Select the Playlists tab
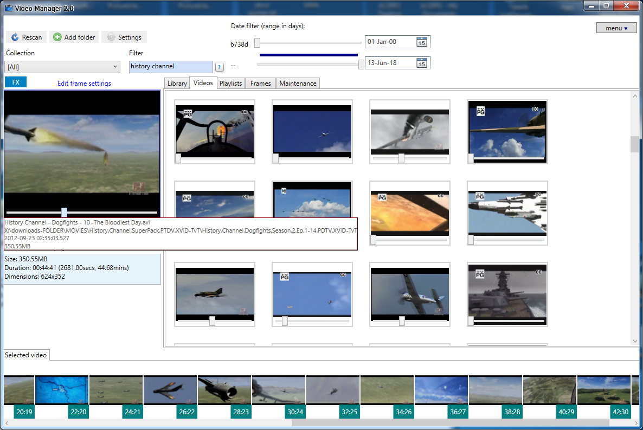The width and height of the screenshot is (643, 430). tap(230, 83)
